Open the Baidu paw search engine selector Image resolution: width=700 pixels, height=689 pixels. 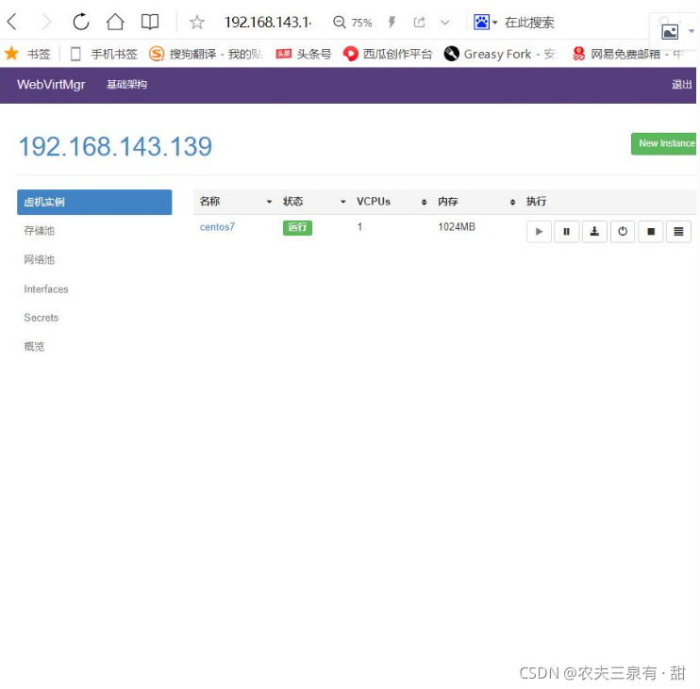pyautogui.click(x=485, y=22)
